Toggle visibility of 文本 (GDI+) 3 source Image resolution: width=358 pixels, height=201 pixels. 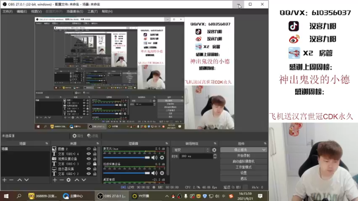tap(89, 163)
